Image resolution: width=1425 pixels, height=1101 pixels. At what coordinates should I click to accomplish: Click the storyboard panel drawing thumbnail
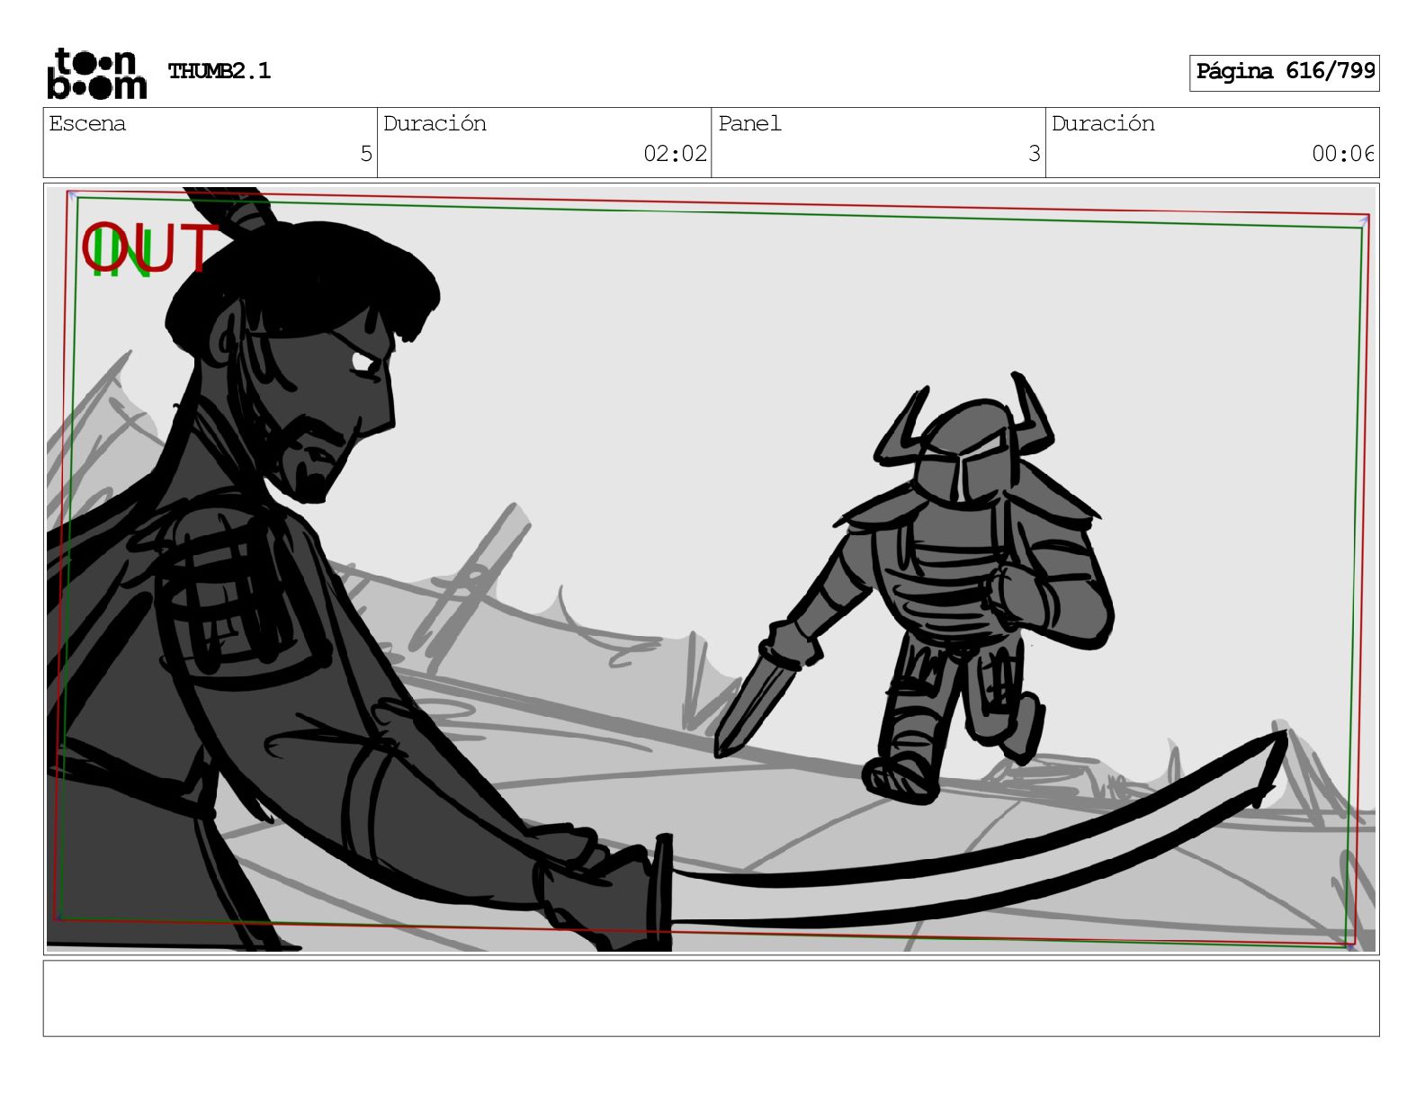tap(711, 568)
